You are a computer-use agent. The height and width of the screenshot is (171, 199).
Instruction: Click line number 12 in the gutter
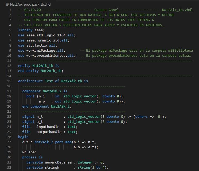tap(10, 66)
